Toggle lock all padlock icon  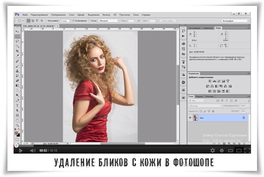click(213, 111)
